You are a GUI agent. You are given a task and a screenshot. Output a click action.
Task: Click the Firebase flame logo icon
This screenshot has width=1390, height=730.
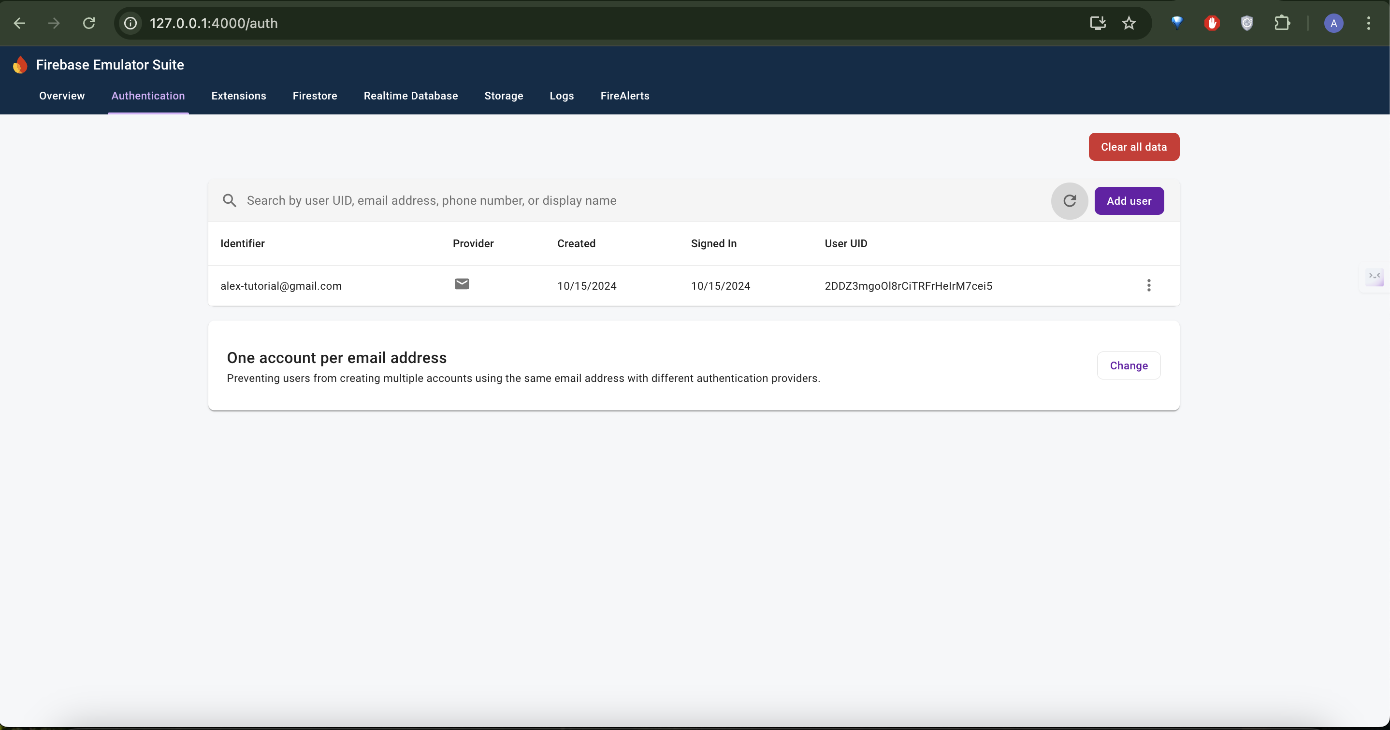coord(20,64)
